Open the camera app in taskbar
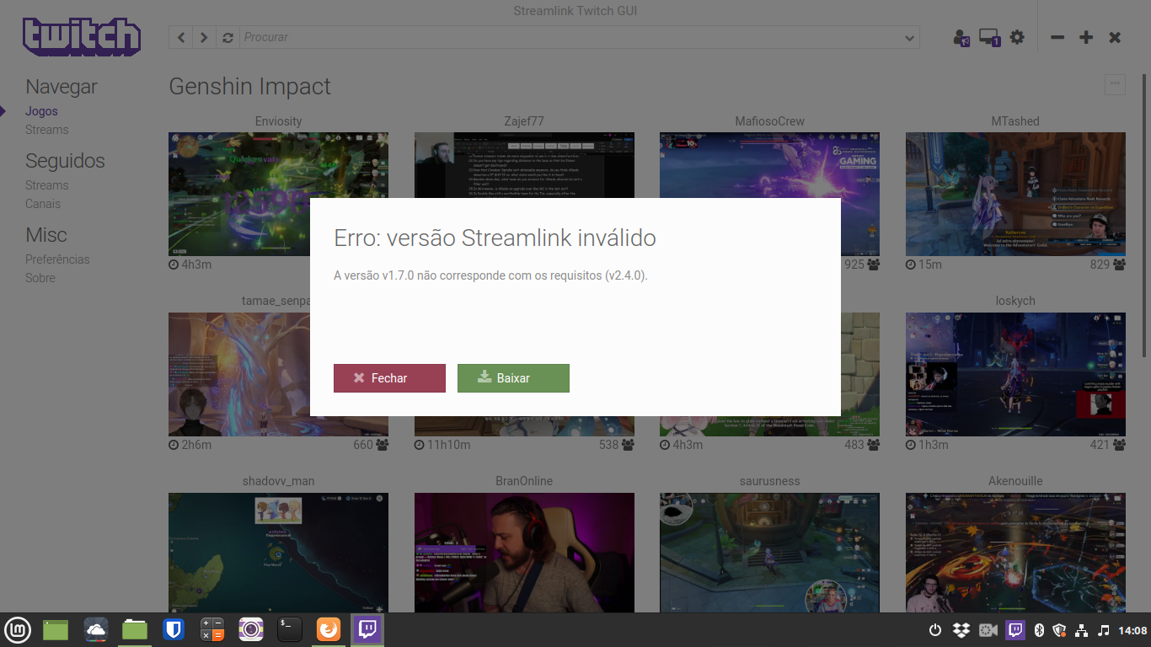 pyautogui.click(x=250, y=629)
